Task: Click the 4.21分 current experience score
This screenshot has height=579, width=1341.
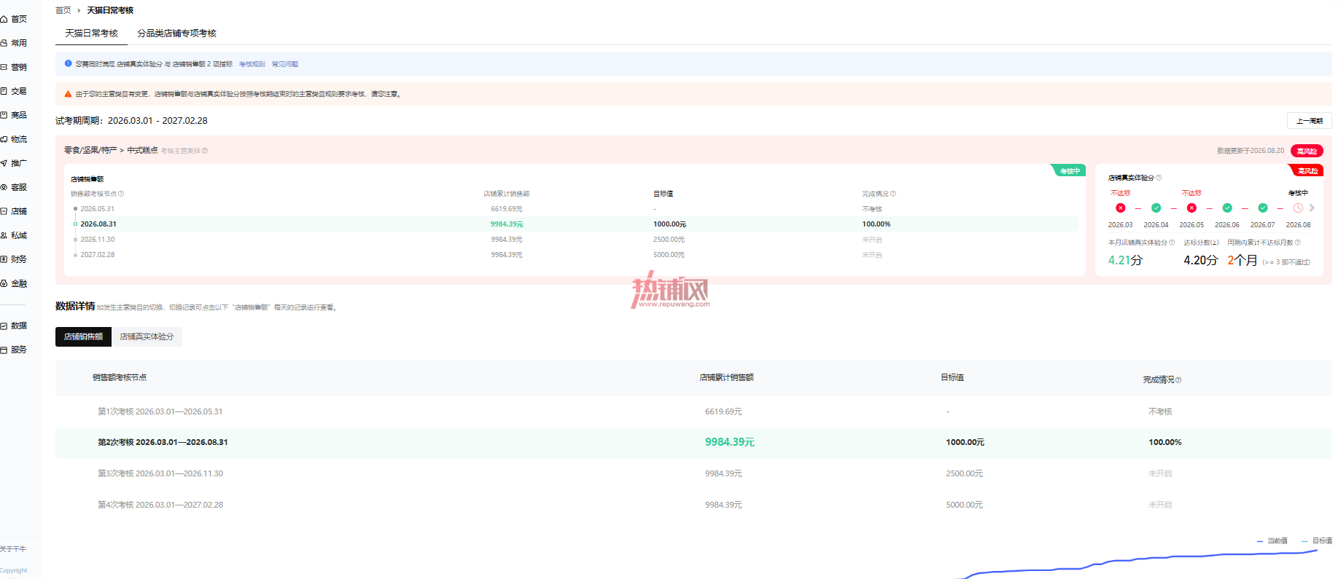Action: [1125, 260]
